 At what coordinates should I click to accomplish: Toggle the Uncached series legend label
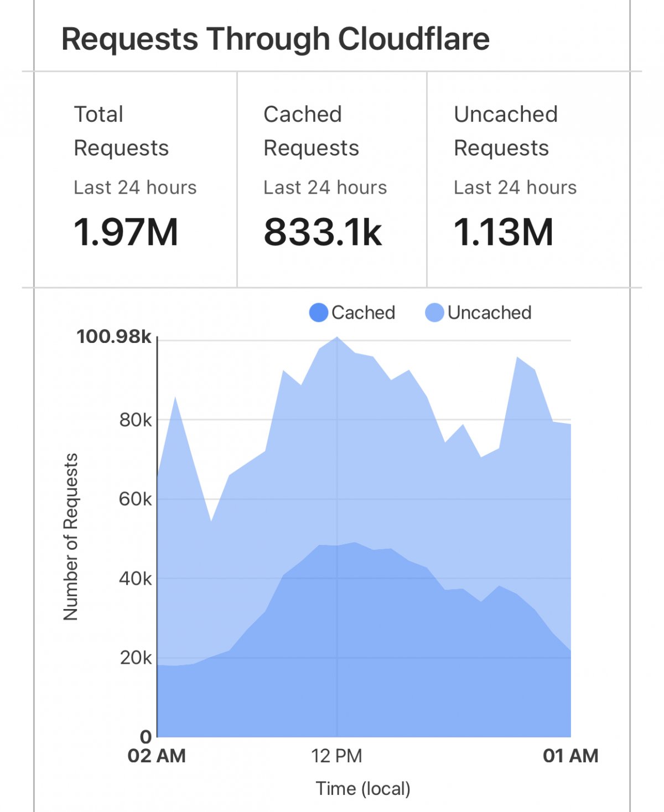coord(489,313)
